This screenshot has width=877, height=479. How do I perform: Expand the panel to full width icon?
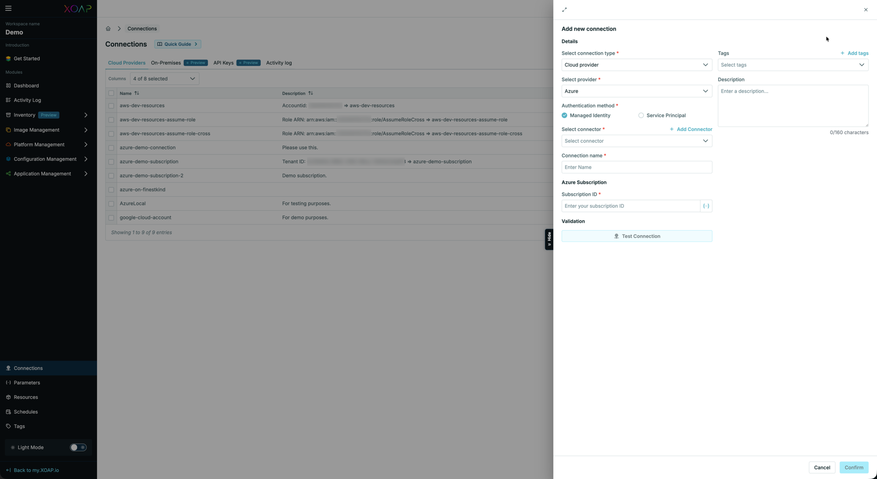click(x=565, y=10)
